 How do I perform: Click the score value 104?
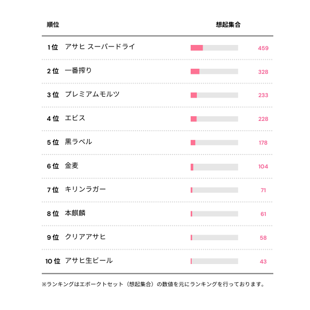[263, 166]
